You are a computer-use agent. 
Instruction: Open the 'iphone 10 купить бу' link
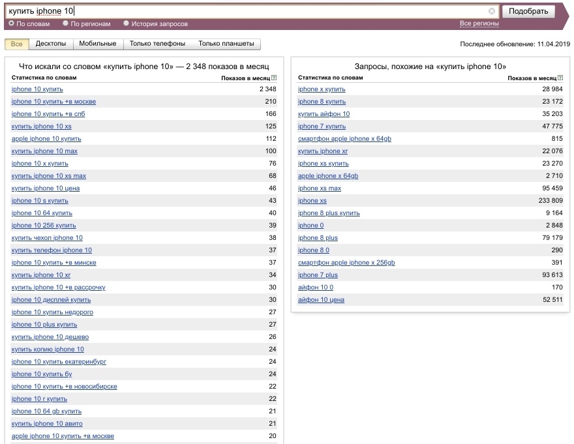(42, 374)
